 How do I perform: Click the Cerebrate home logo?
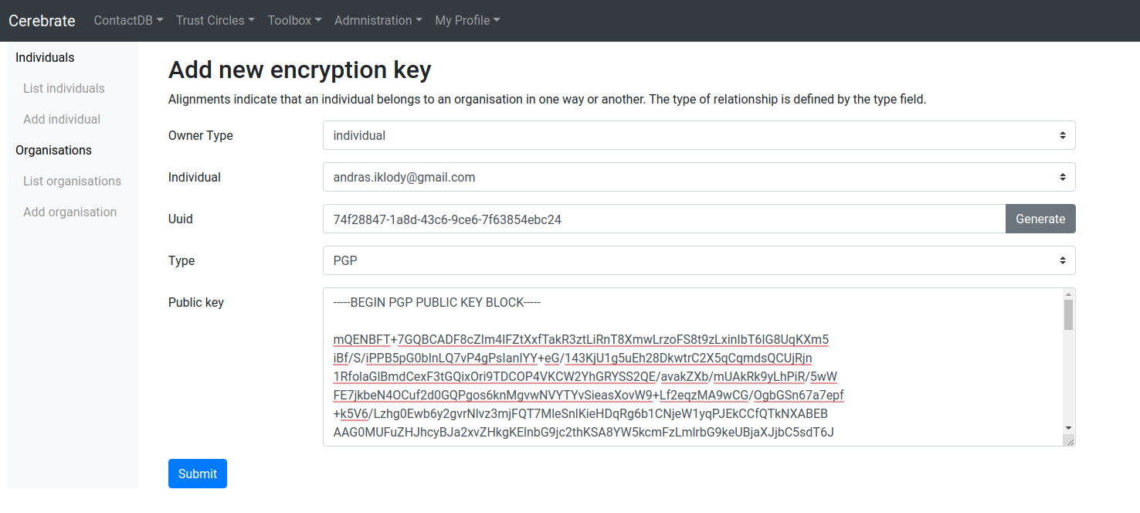pyautogui.click(x=42, y=20)
